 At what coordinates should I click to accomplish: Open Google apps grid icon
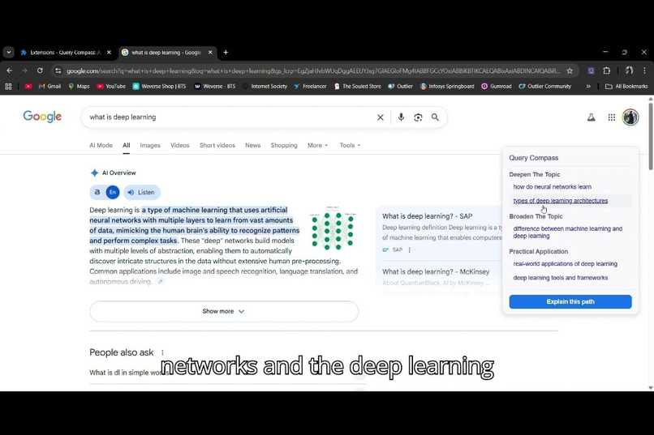pos(612,117)
